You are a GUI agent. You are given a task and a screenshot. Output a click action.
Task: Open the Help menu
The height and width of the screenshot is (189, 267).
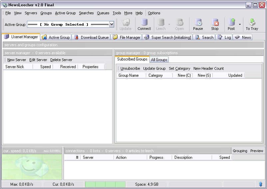pyautogui.click(x=139, y=13)
